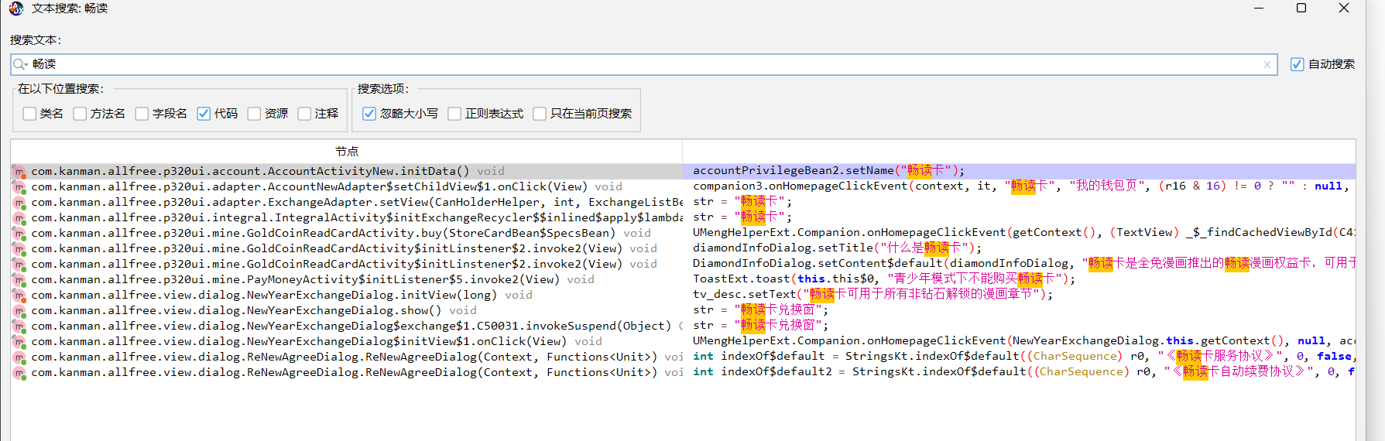Viewport: 1385px width, 441px height.
Task: Click code ToastExt.toast 青少年模式 line
Action: 884,279
